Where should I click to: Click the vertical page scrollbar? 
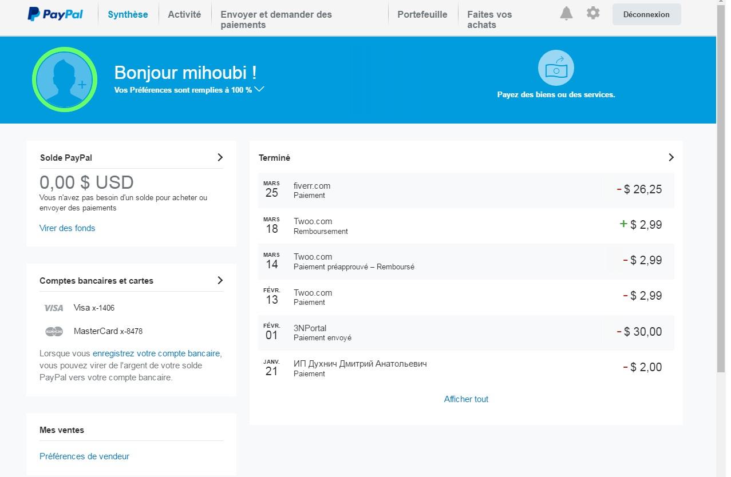coord(721,189)
